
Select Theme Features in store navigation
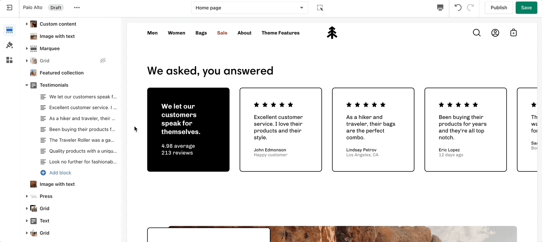coord(280,33)
